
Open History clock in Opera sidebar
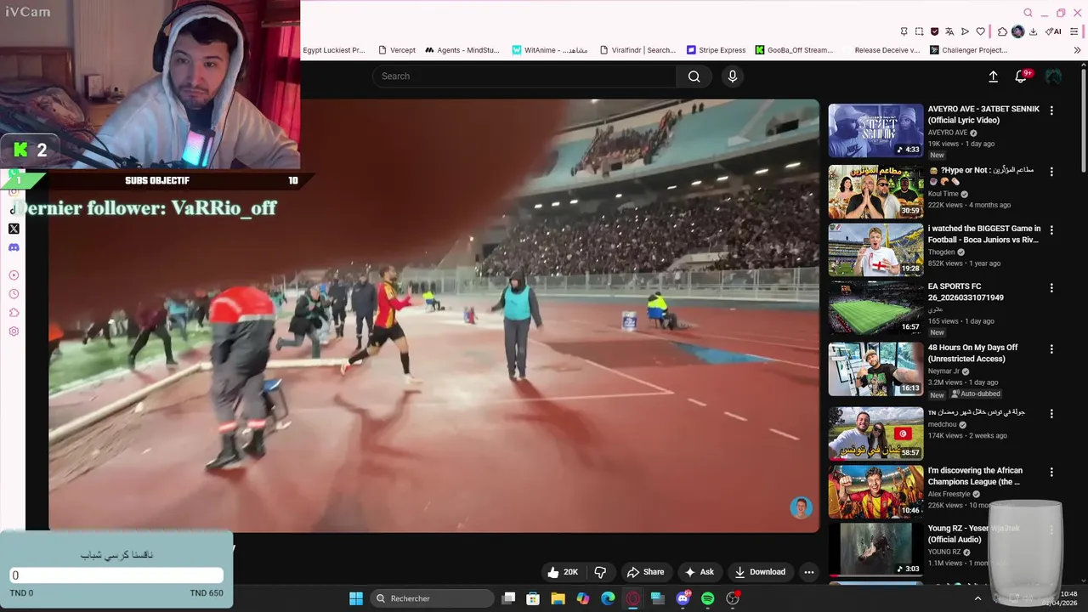pos(14,294)
